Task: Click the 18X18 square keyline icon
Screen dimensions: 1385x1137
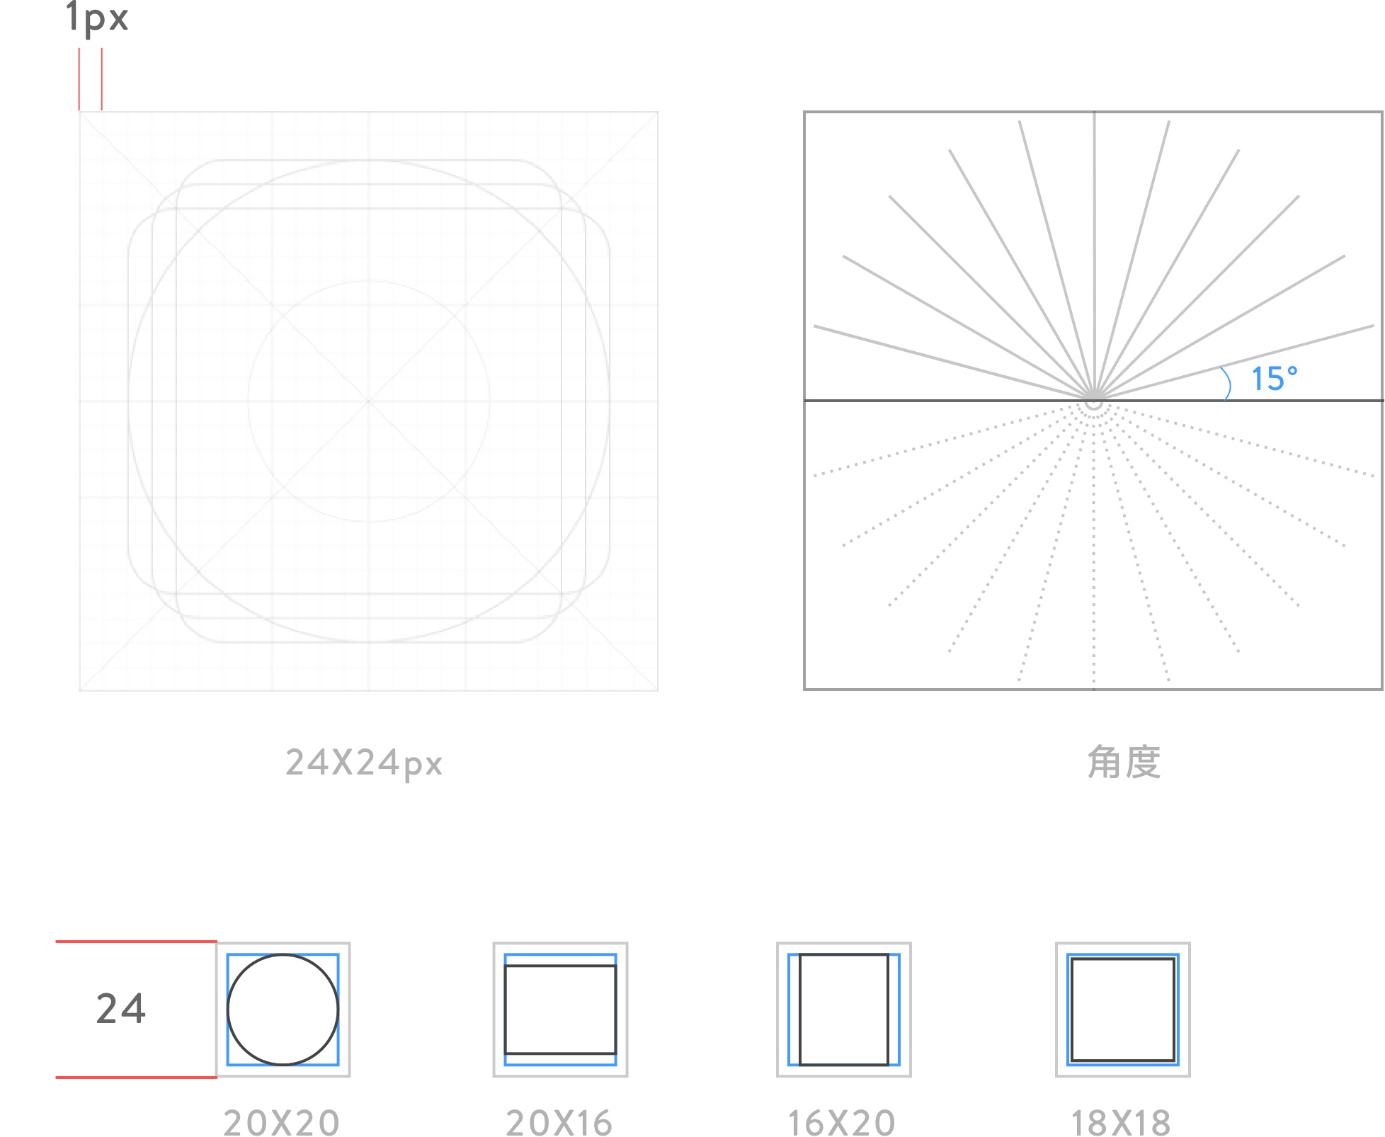Action: (x=1122, y=1010)
